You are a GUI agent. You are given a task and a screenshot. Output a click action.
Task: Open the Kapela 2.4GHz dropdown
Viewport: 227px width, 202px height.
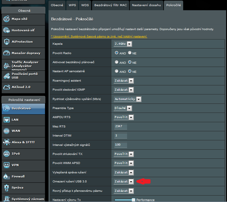pyautogui.click(x=123, y=44)
